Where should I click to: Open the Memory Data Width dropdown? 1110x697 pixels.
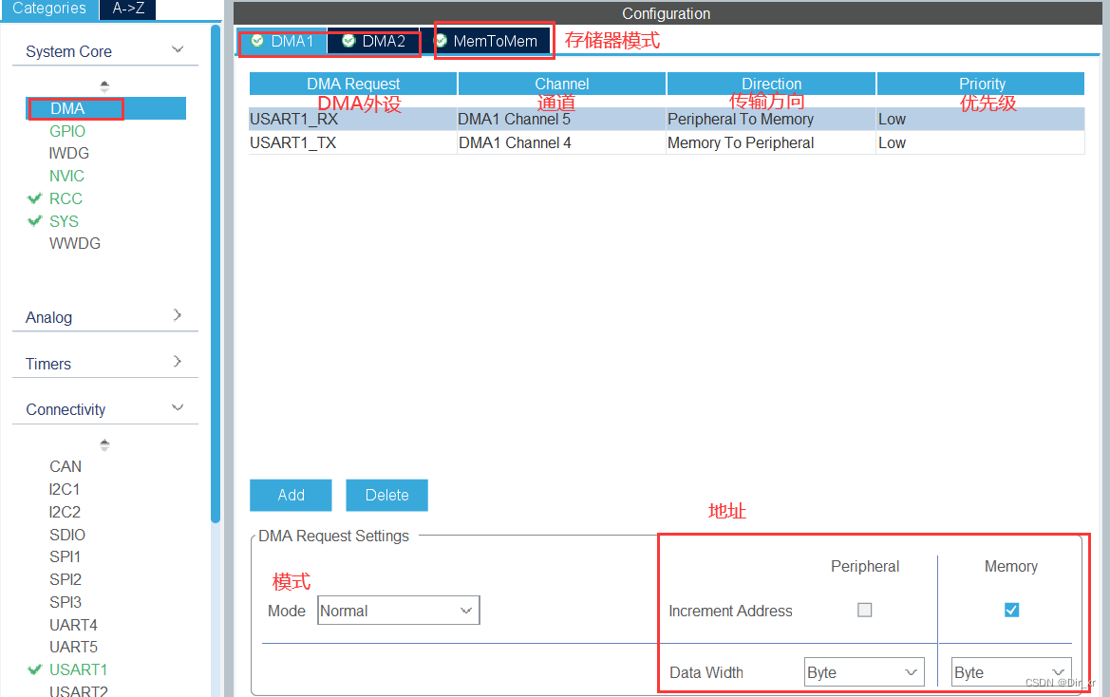[1010, 671]
